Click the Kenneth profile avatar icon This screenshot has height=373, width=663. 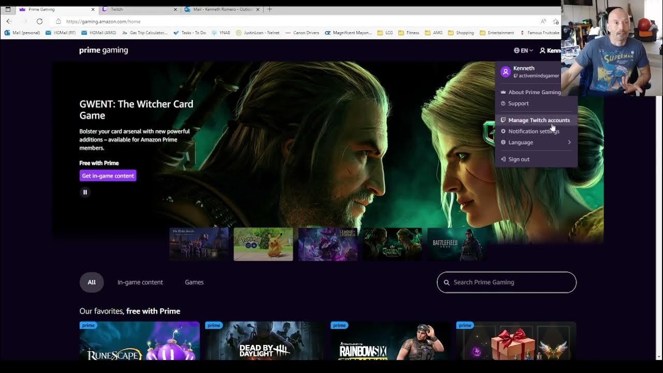506,72
